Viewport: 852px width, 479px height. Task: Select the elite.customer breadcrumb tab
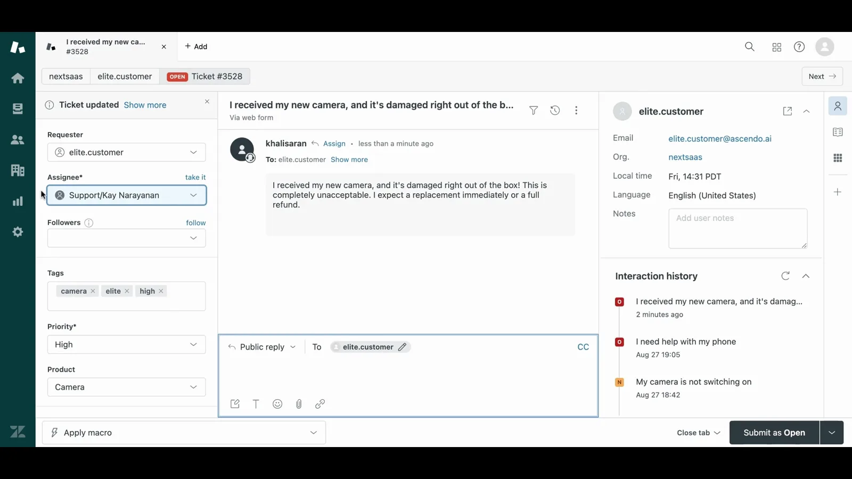pyautogui.click(x=125, y=76)
